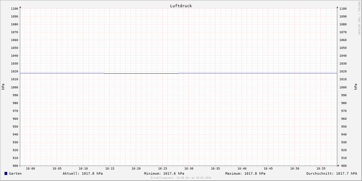362x181 pixels.
Task: Click the blue Garten legend color box
Action: (6, 173)
